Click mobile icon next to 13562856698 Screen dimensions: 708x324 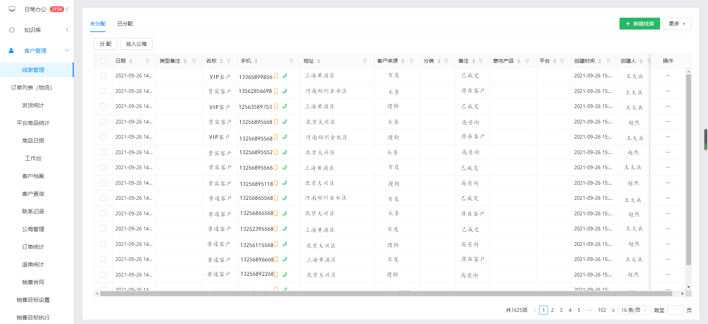276,91
